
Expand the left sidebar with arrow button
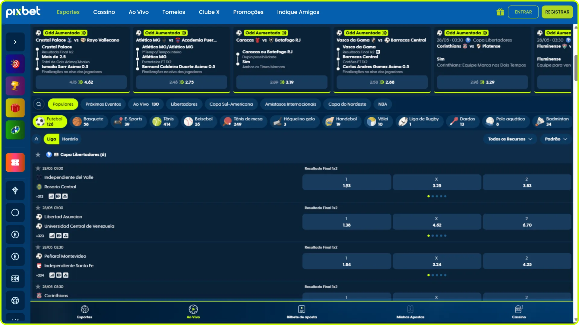point(15,42)
